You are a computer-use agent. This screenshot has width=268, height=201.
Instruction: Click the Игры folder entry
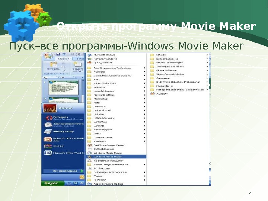pyautogui.click(x=116, y=134)
